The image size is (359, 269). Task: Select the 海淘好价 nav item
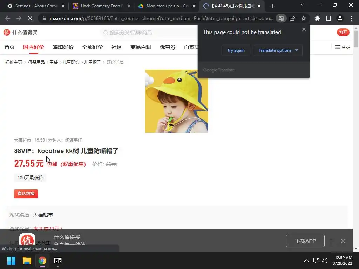click(63, 47)
